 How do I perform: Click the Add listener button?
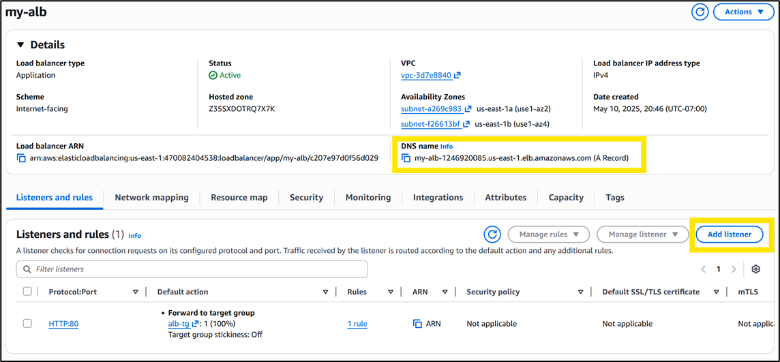(x=730, y=235)
